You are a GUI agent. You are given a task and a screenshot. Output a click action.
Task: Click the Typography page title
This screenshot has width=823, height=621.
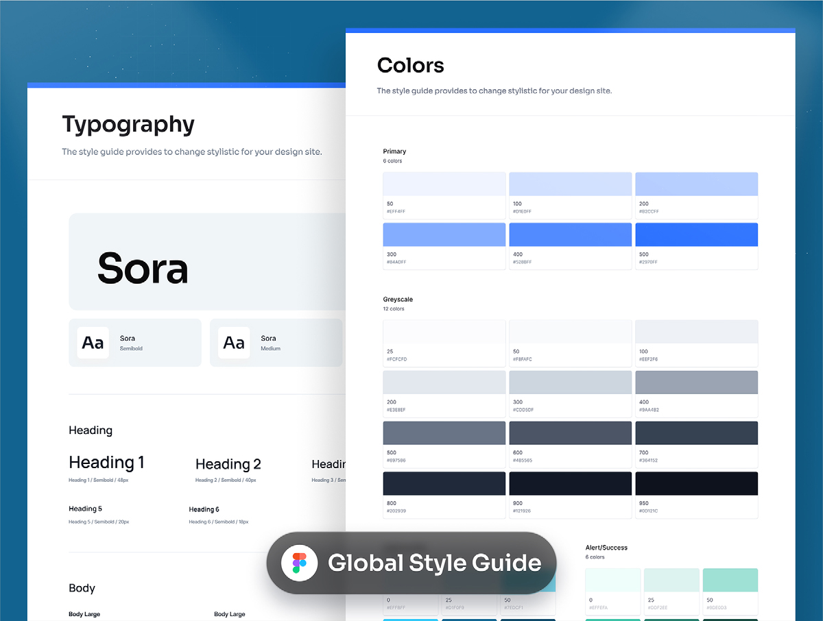pos(128,125)
